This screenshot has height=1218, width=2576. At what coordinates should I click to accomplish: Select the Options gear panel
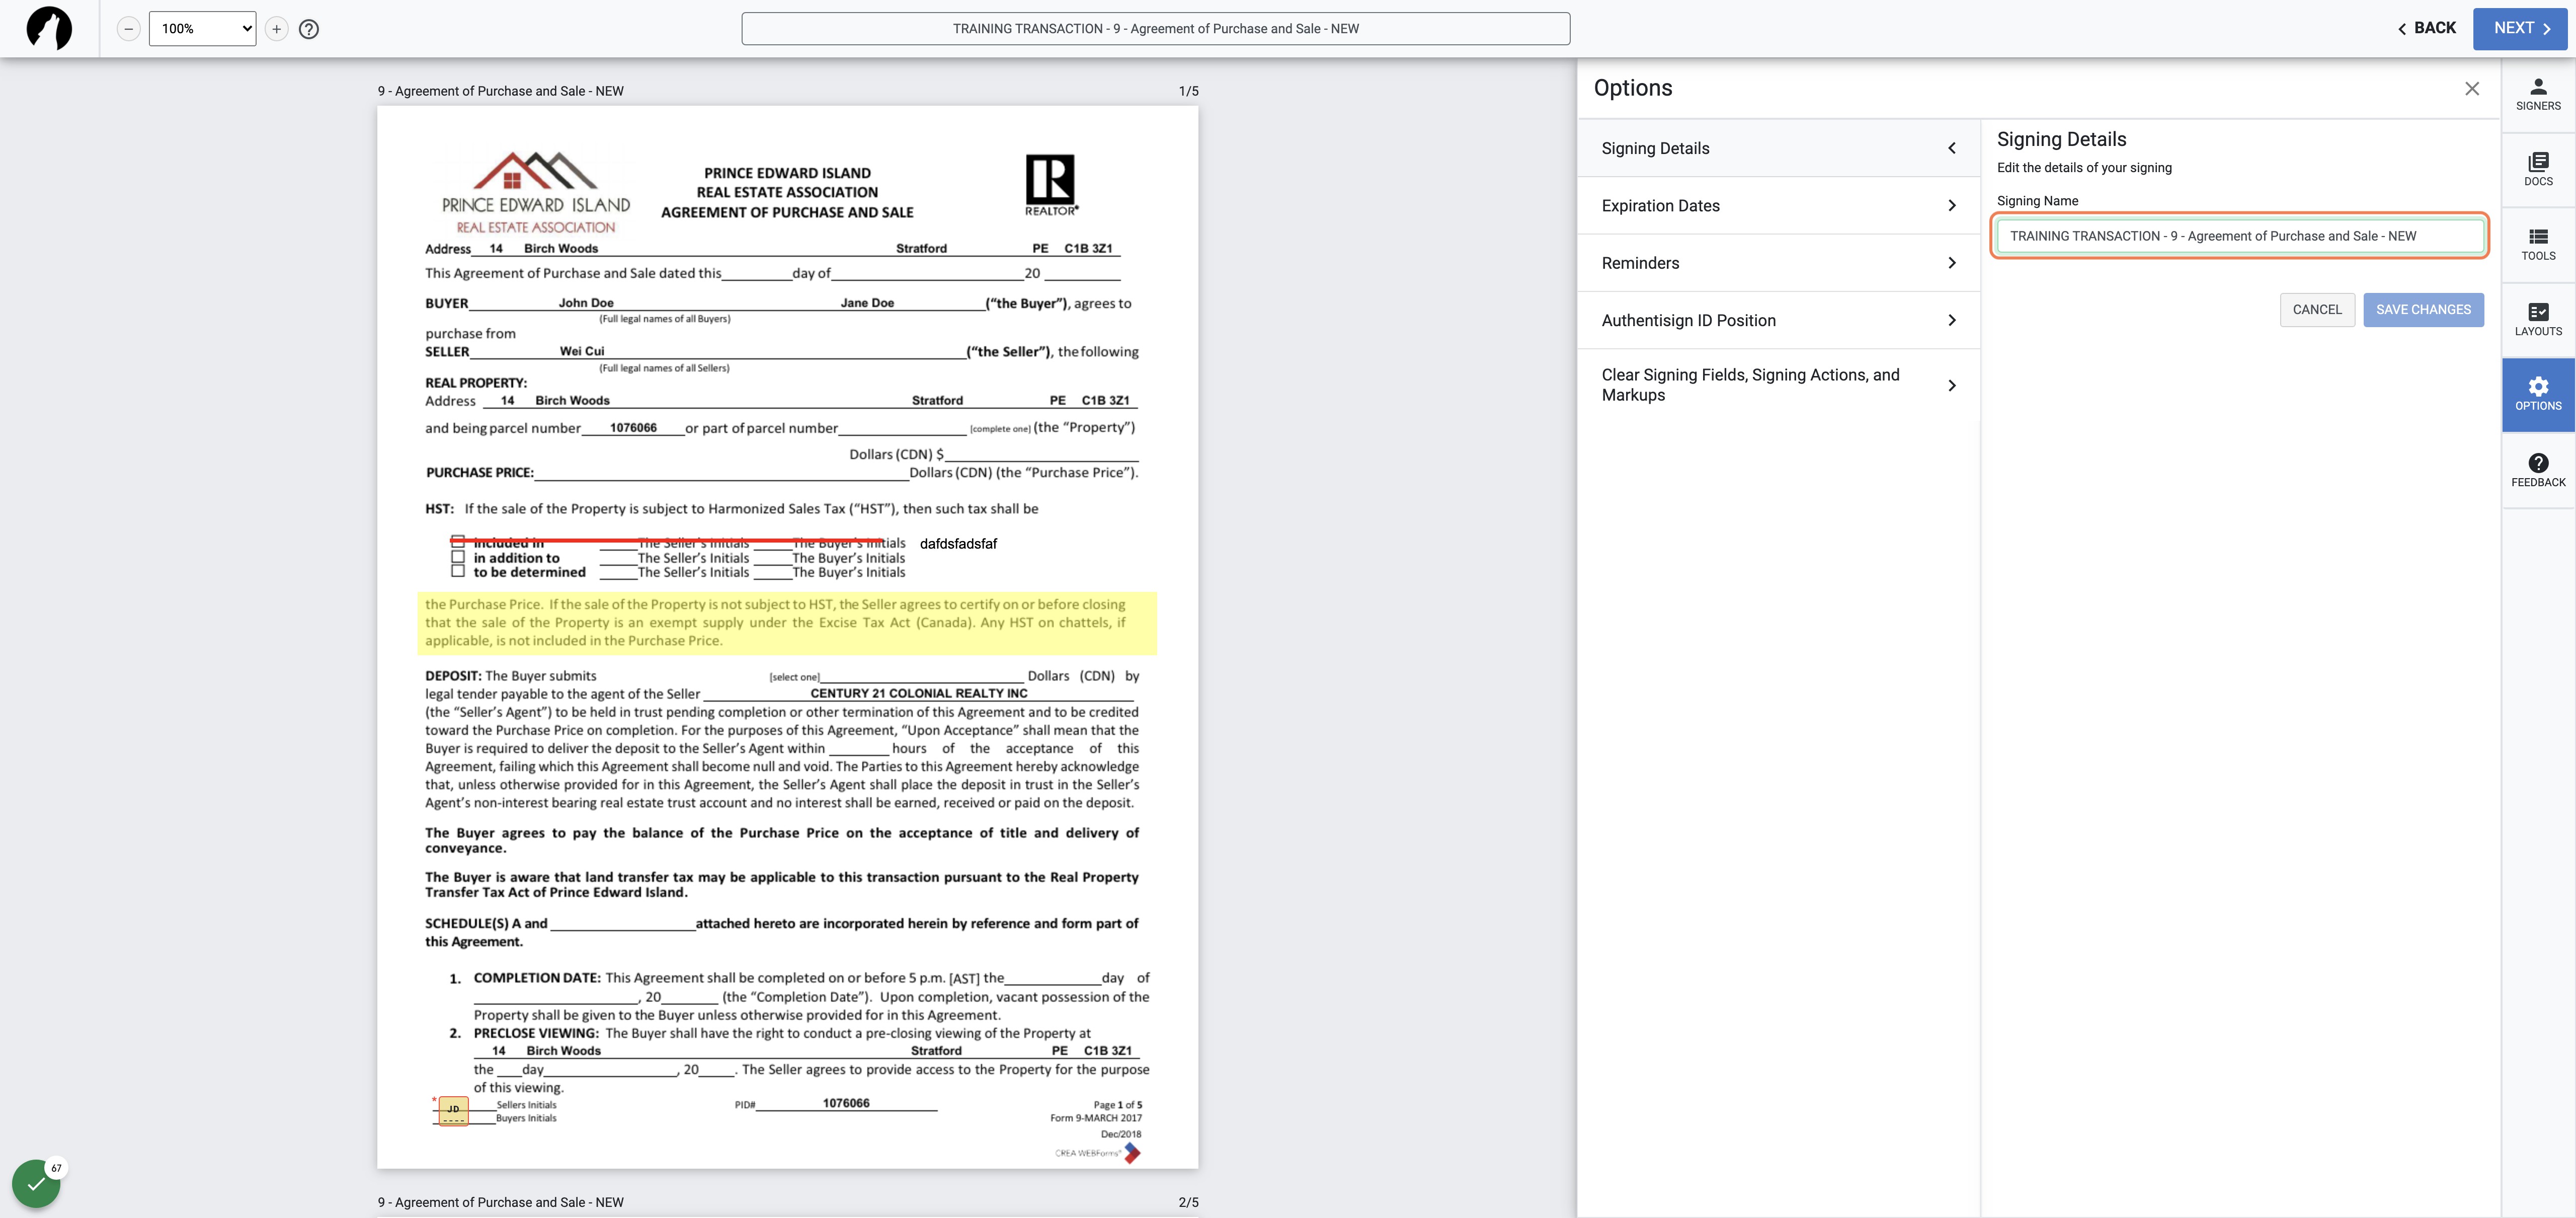[2538, 395]
